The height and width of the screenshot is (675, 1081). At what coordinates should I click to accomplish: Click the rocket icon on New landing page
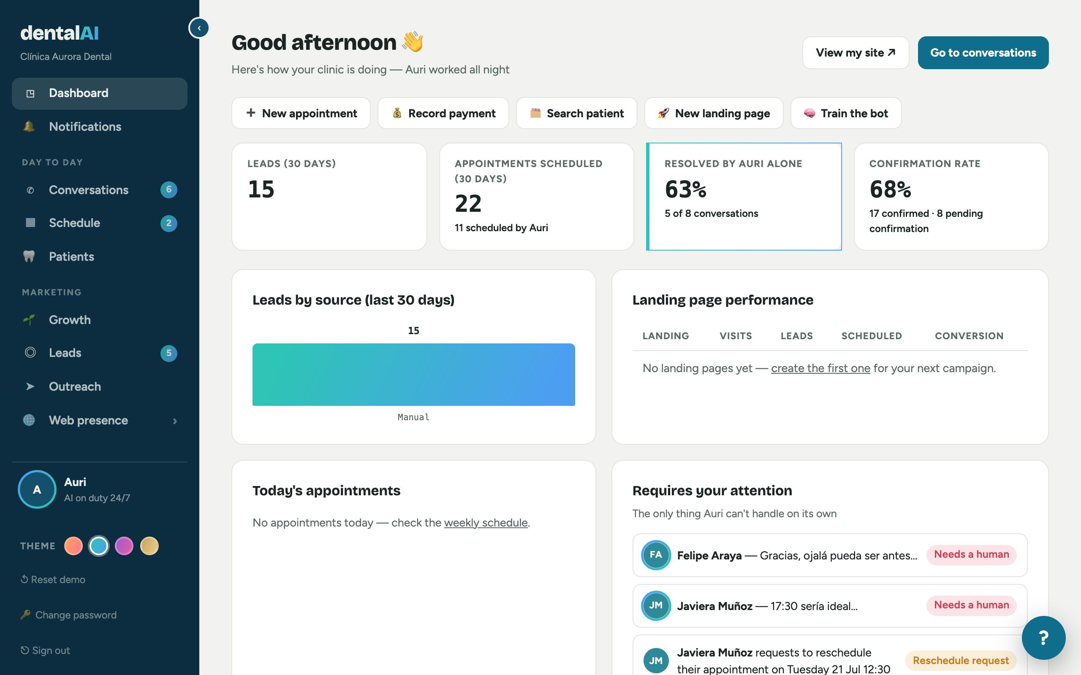click(x=663, y=113)
